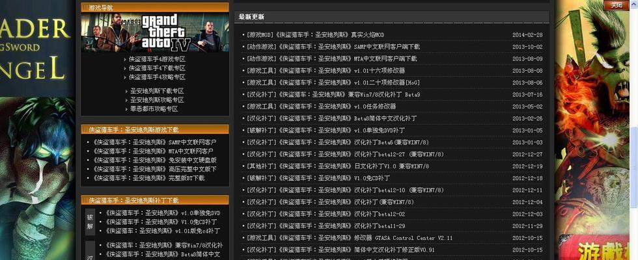Open sidebar link SAMP中文联网客户
638x260 pixels.
[155, 142]
